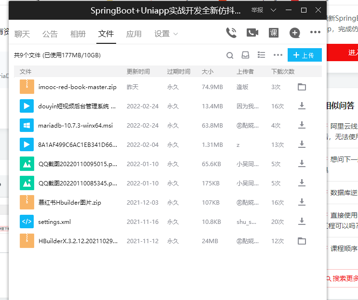Download QQ截图20220110095015 image
Viewport: 358px width, 300px height.
302,164
